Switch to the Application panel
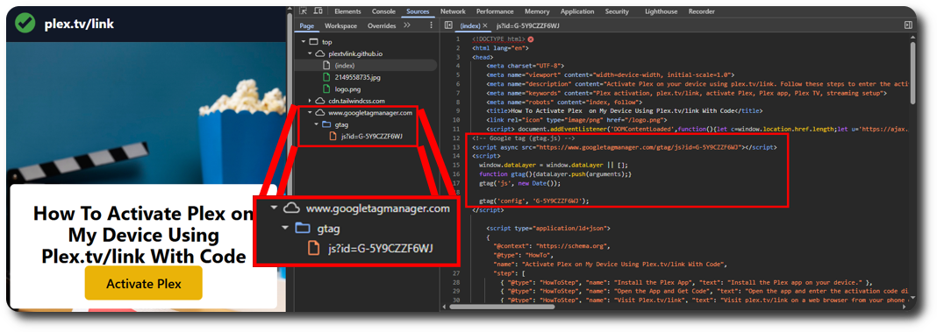Image resolution: width=937 pixels, height=332 pixels. click(577, 11)
